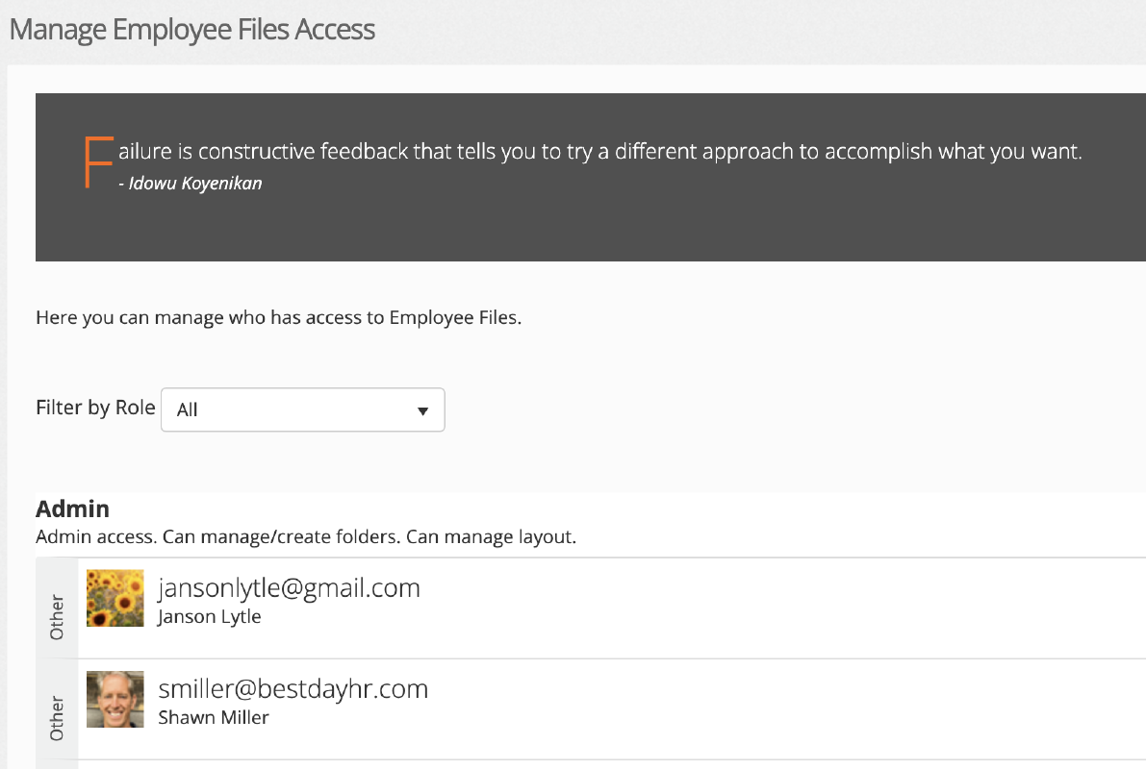Click Janson Lytle's sunflower avatar

pos(115,598)
